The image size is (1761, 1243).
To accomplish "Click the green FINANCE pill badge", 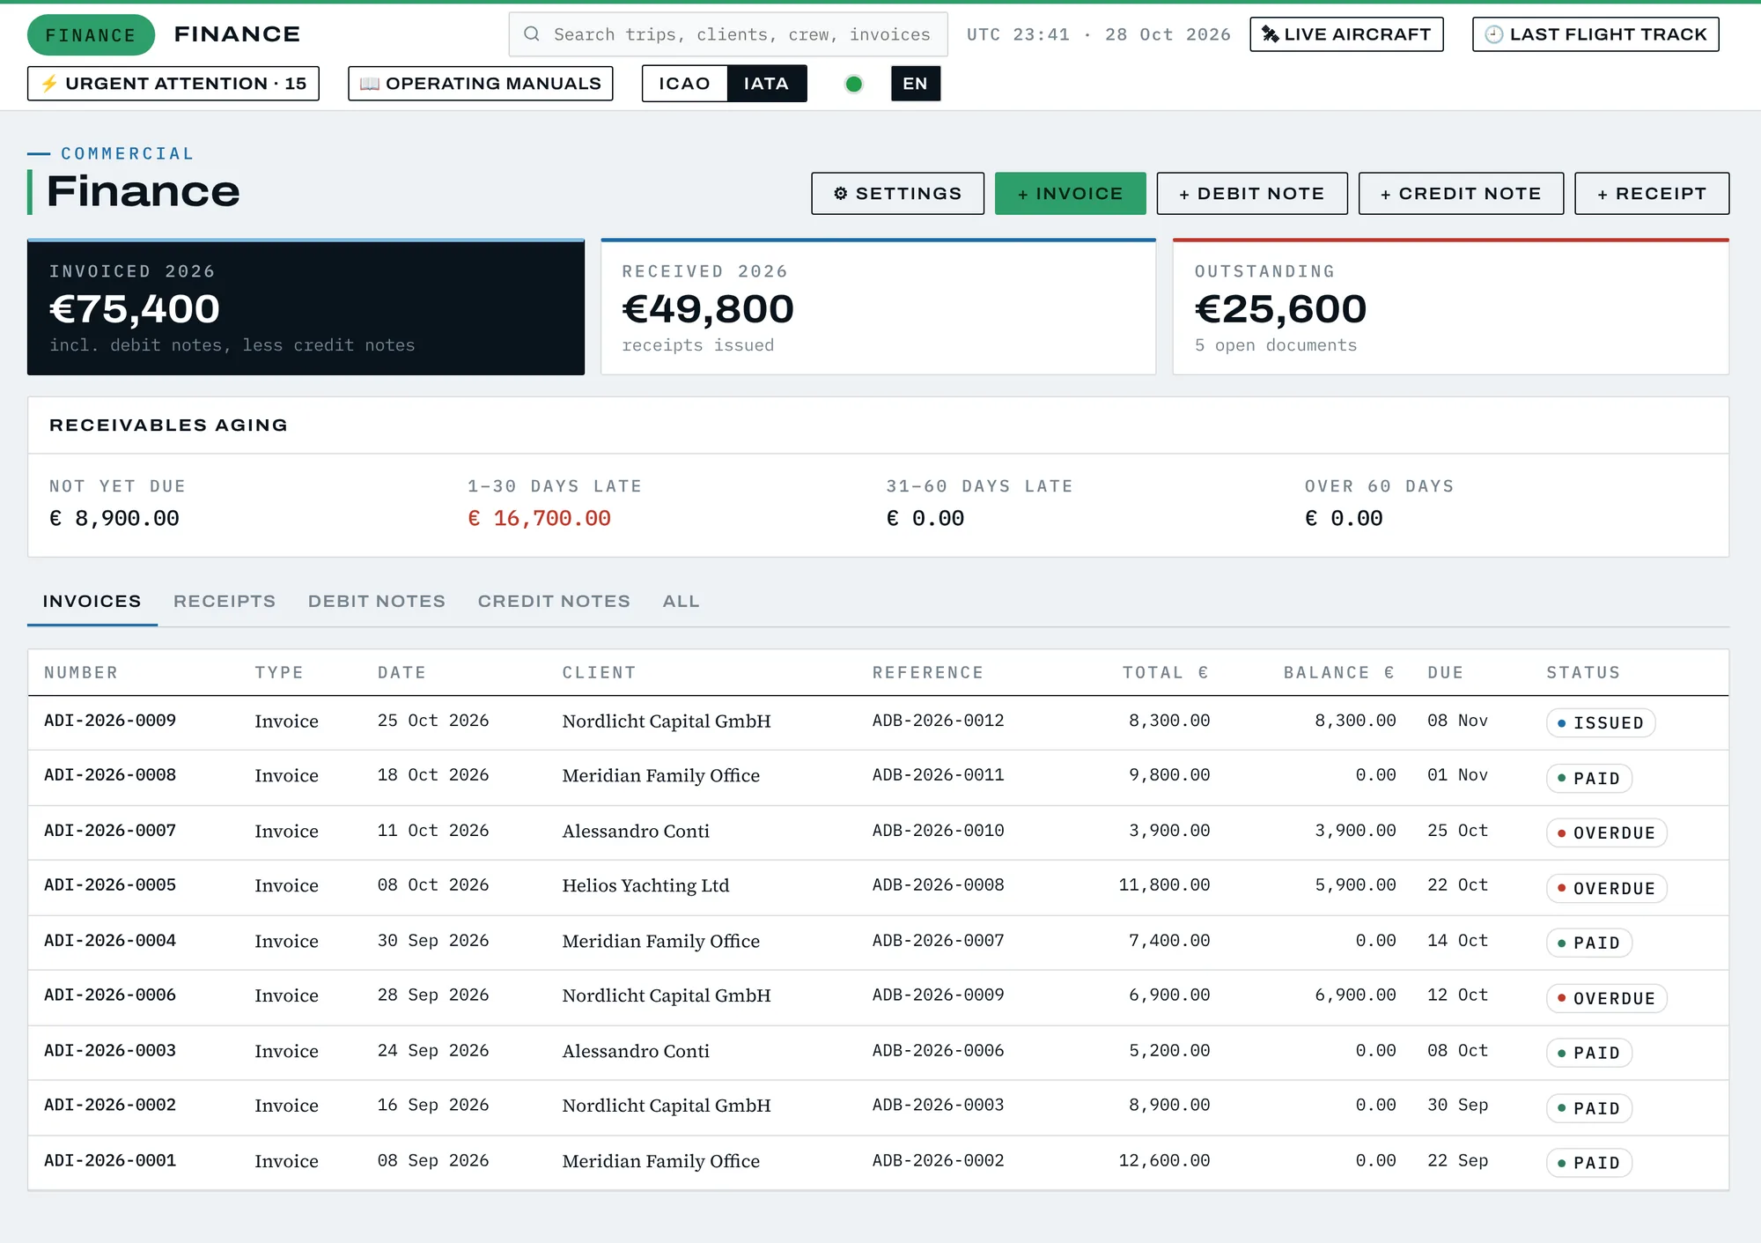I will (x=91, y=35).
